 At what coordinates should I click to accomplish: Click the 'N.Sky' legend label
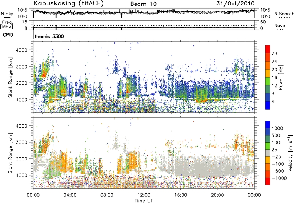click(7, 14)
